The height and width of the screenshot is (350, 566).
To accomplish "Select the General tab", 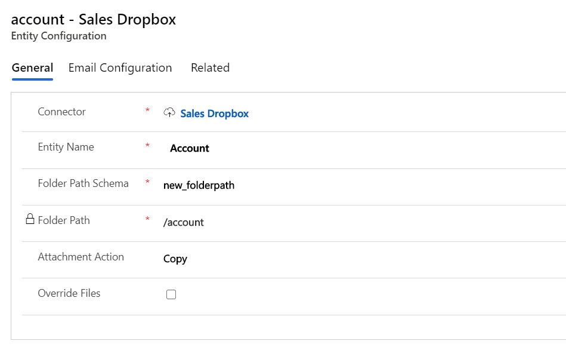I will 32,67.
